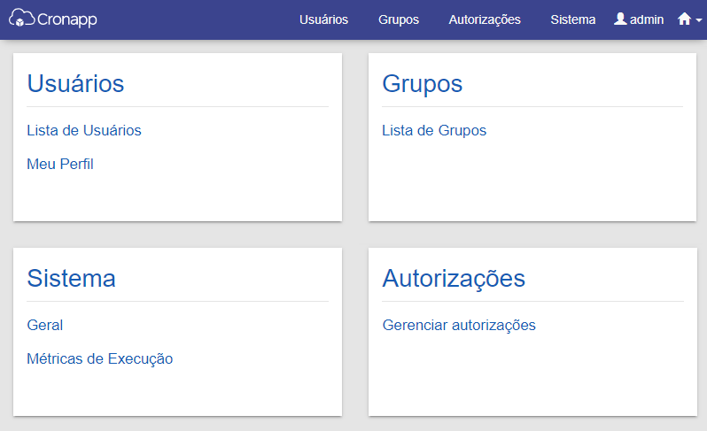This screenshot has height=431, width=707.
Task: Open the Lista de Grupos link
Action: [x=434, y=131]
